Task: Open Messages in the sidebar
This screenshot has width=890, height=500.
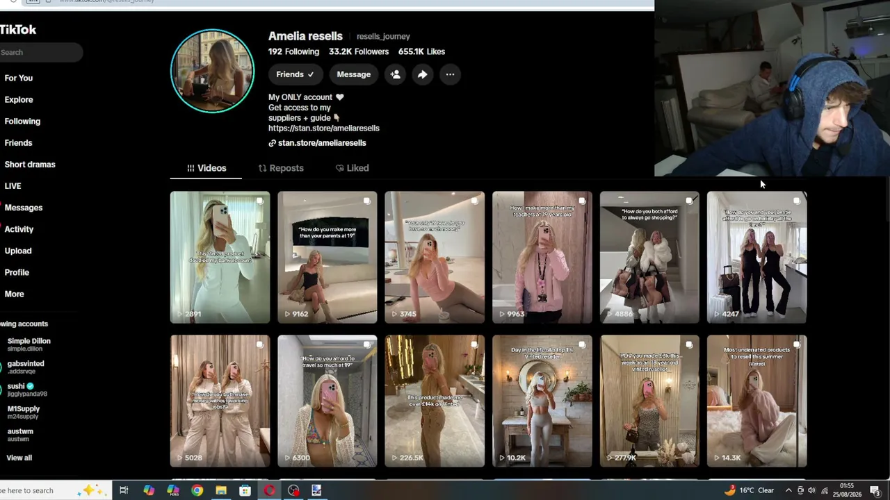Action: [x=24, y=208]
